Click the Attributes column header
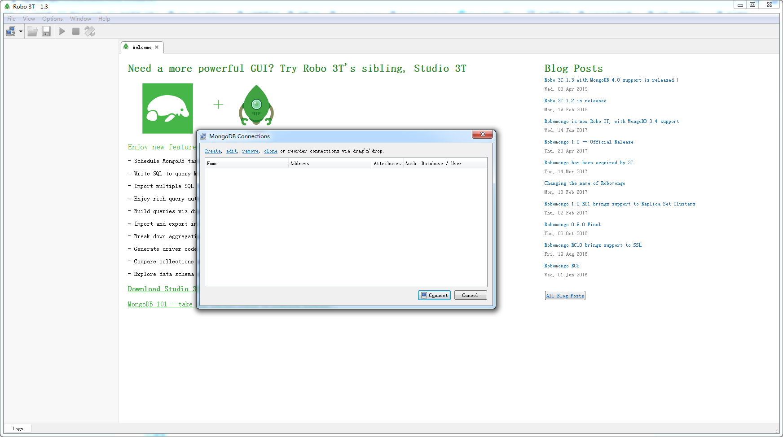Image resolution: width=783 pixels, height=437 pixels. coord(387,163)
